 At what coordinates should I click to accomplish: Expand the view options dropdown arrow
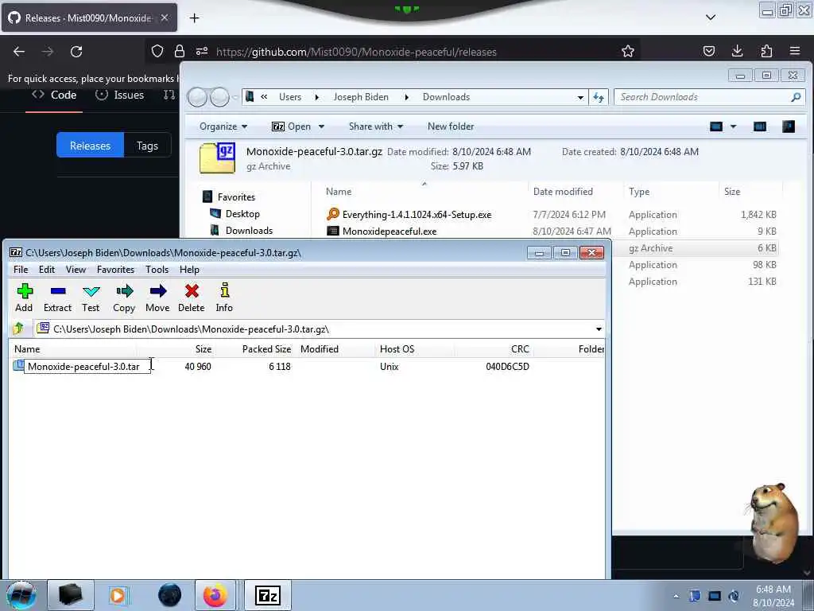[x=733, y=126]
